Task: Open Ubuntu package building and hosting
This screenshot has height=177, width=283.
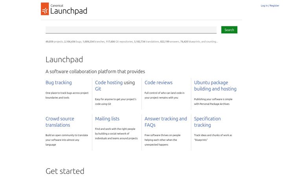Action: click(215, 86)
